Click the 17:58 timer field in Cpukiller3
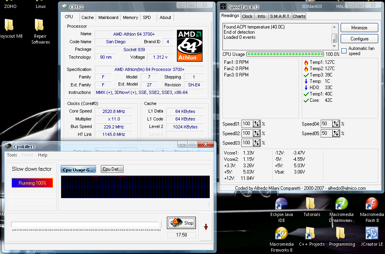 (x=182, y=235)
